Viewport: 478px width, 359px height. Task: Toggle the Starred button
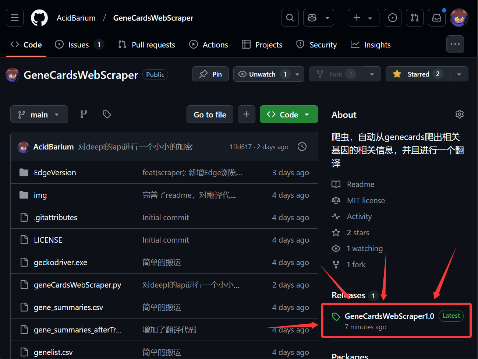[418, 74]
